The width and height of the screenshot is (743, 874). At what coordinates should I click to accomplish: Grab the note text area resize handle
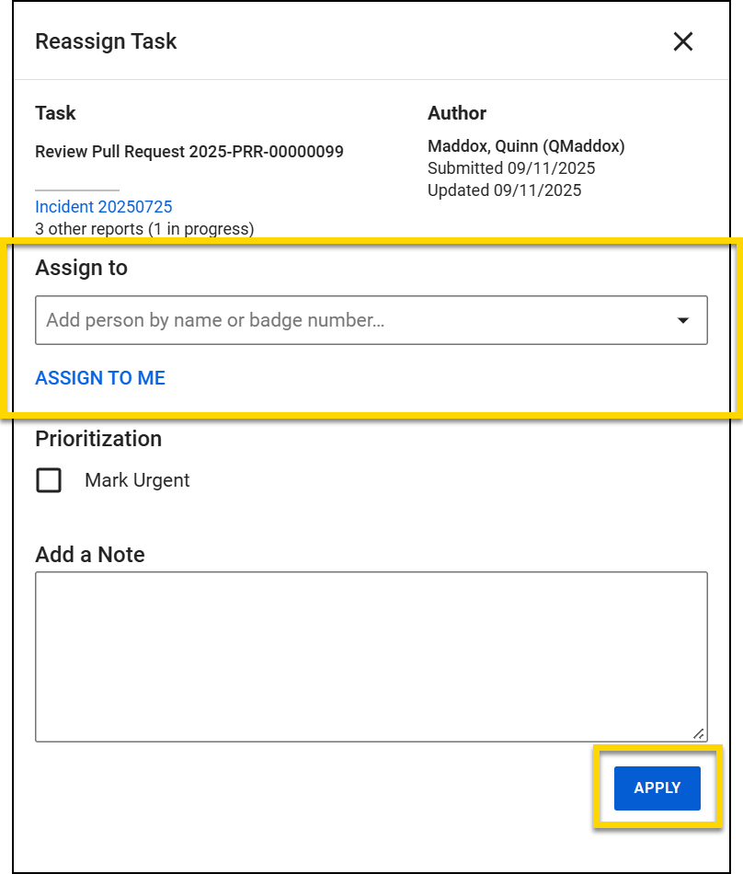coord(699,733)
